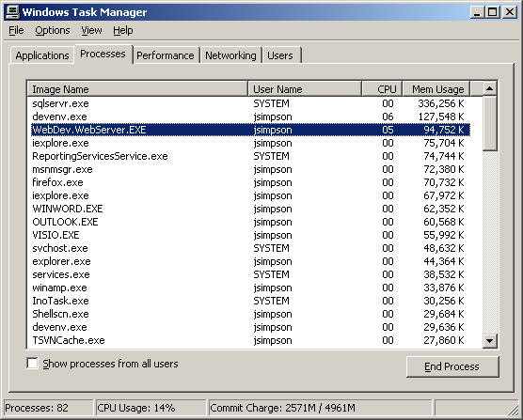Image resolution: width=523 pixels, height=420 pixels.
Task: Select the WebDev.WebServer.EXE process
Action: coord(250,130)
